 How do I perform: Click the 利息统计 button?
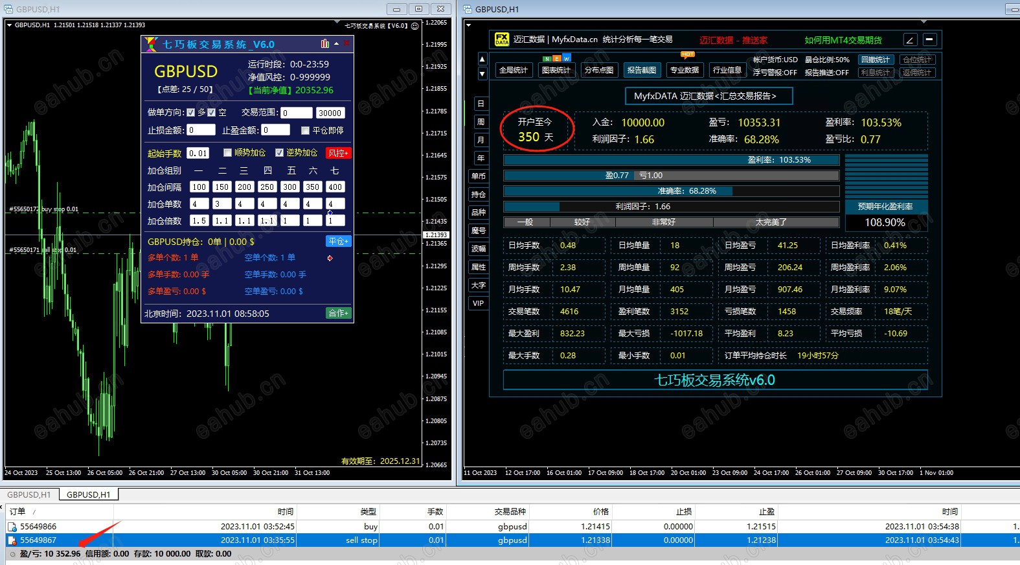coord(876,73)
